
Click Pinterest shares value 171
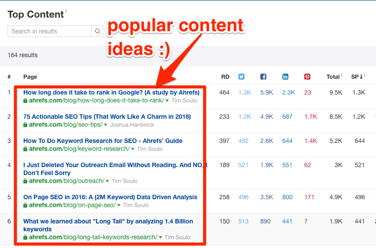click(309, 197)
